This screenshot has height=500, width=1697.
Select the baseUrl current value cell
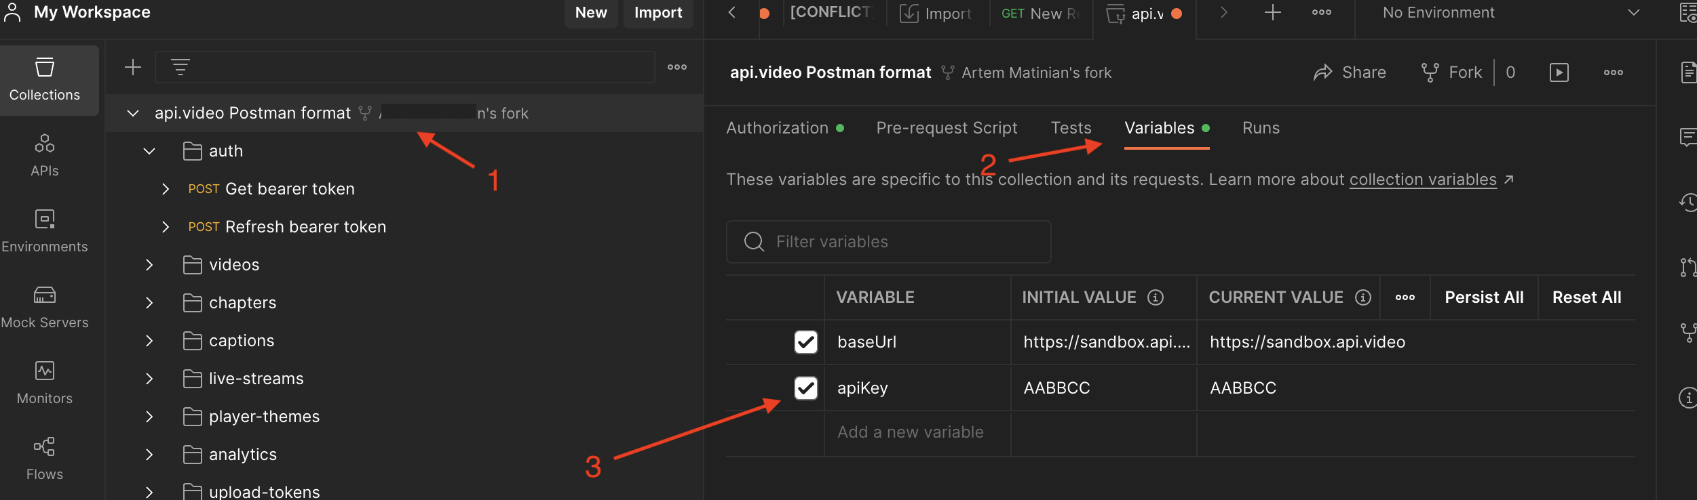click(x=1415, y=342)
